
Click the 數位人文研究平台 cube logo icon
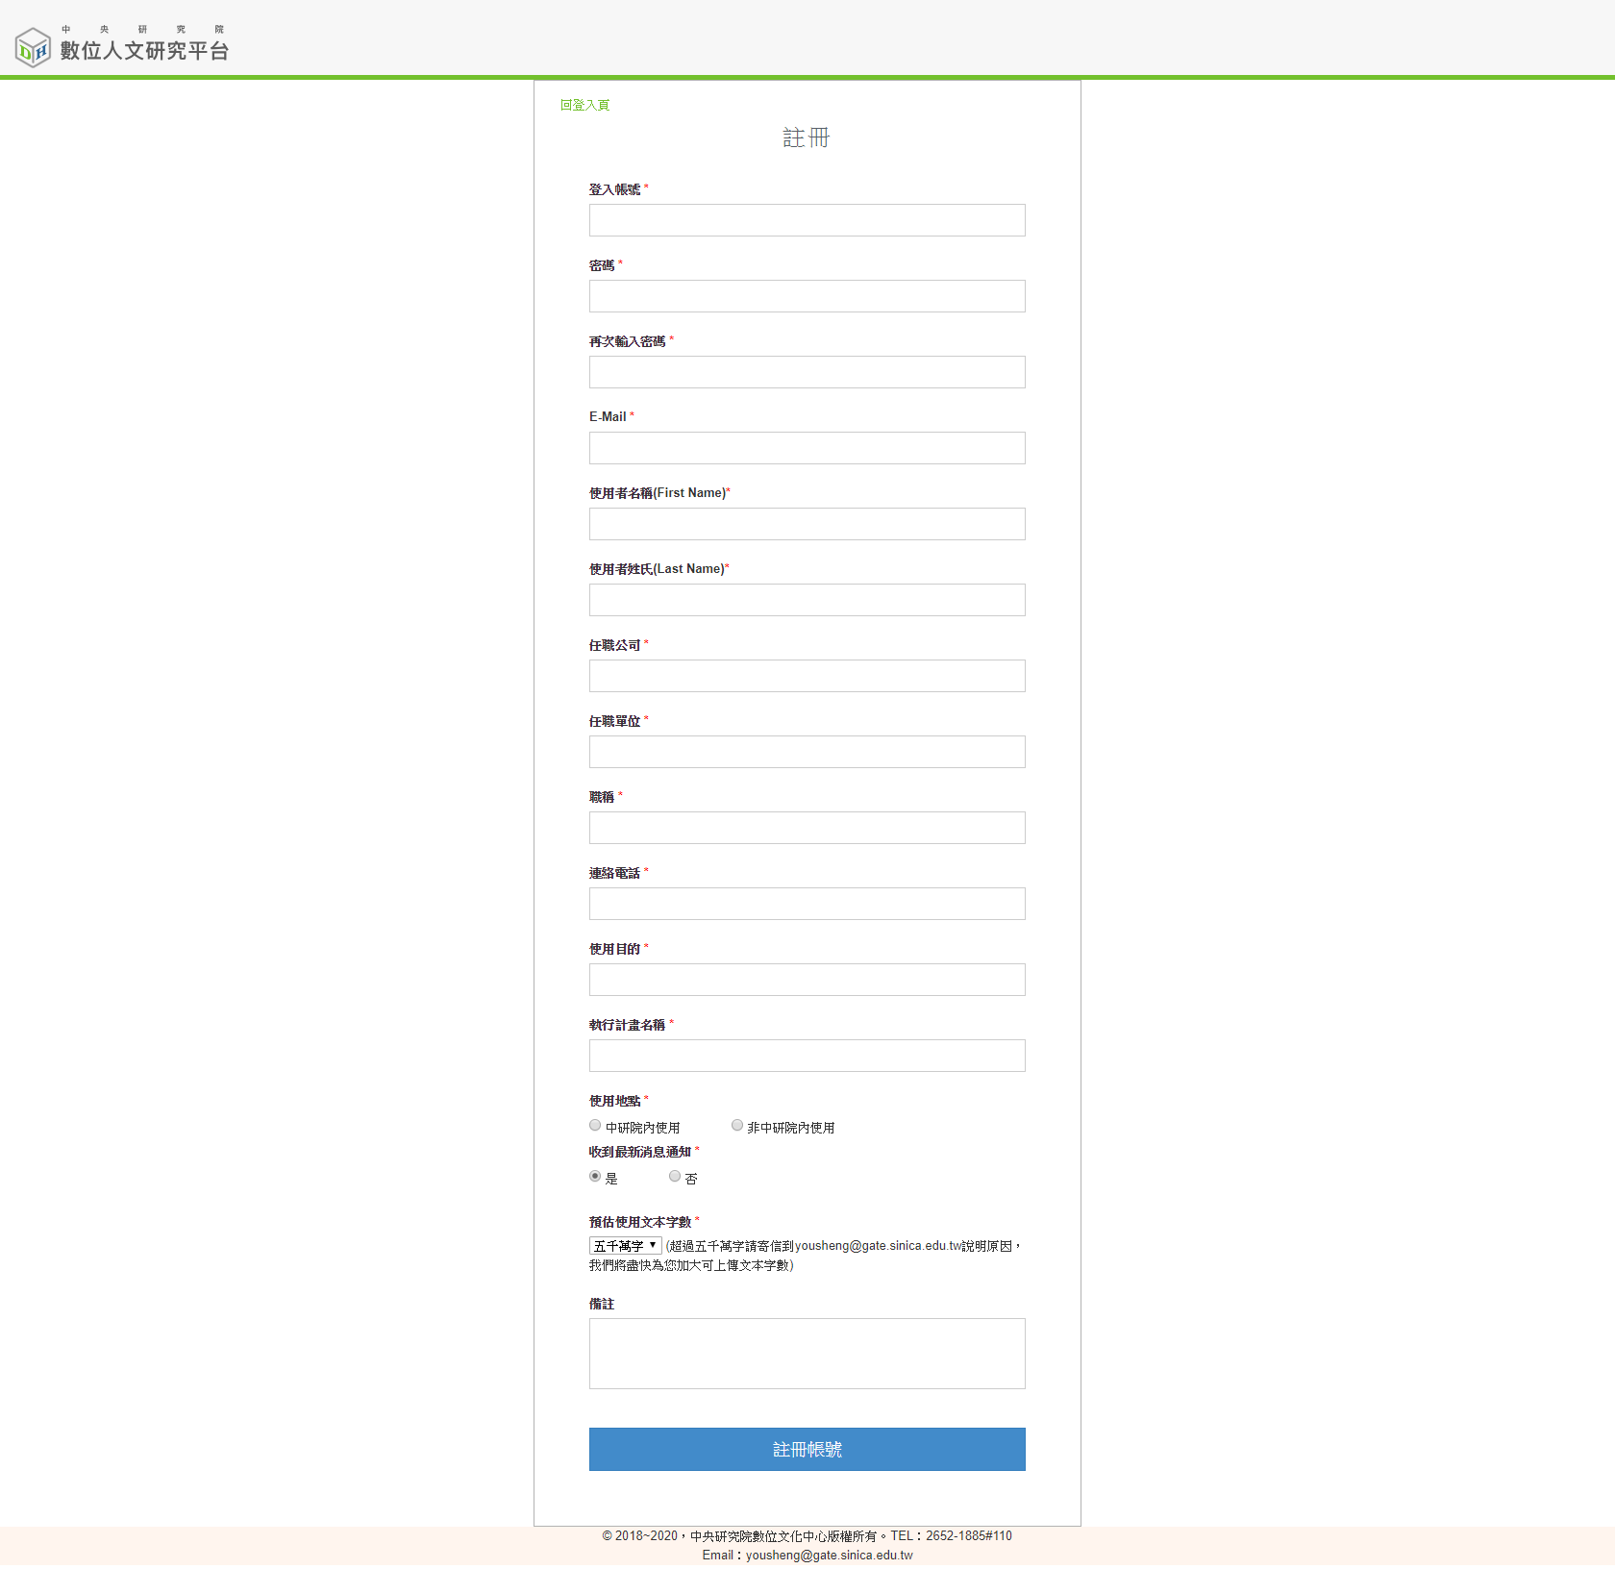(33, 47)
